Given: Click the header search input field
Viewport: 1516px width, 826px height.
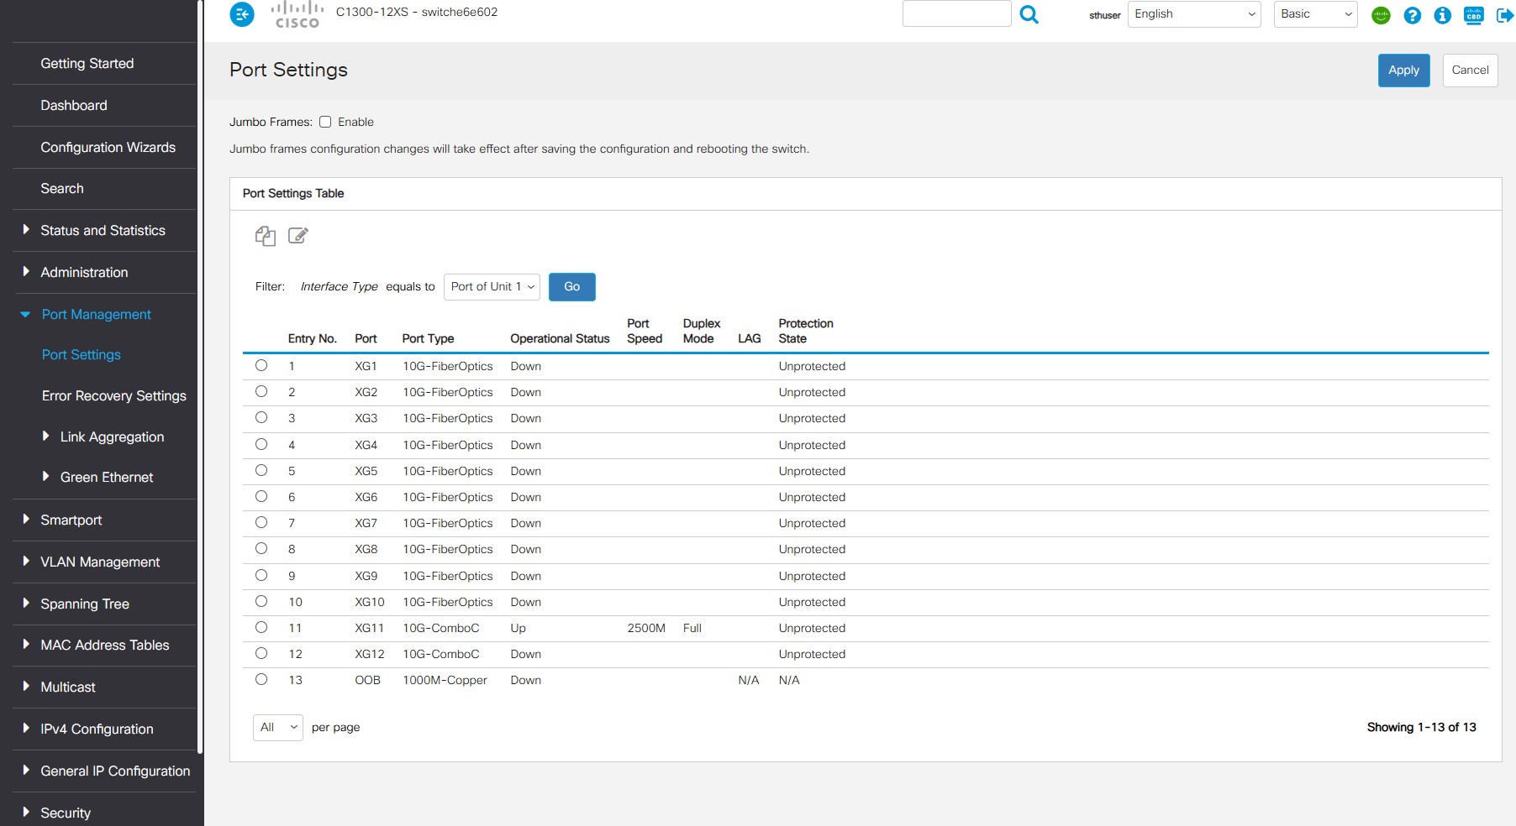Looking at the screenshot, I should tap(956, 14).
